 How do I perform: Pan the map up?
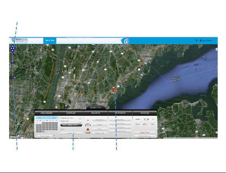pyautogui.click(x=13, y=46)
